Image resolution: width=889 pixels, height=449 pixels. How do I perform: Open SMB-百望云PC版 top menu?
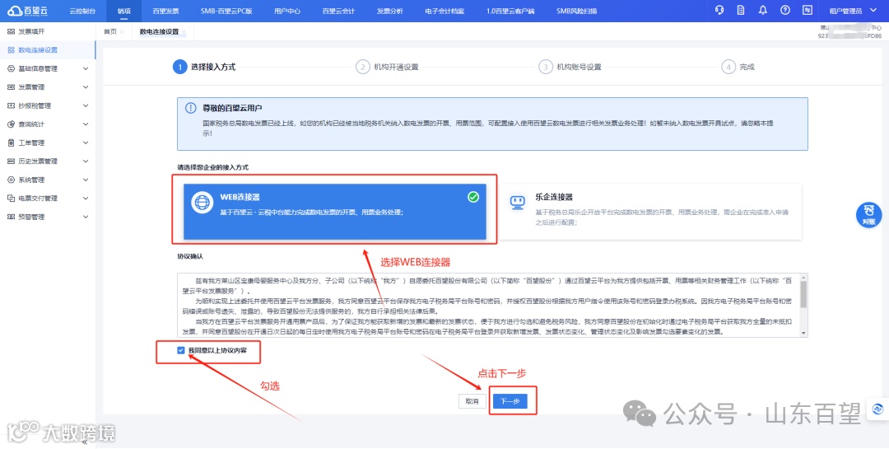226,11
